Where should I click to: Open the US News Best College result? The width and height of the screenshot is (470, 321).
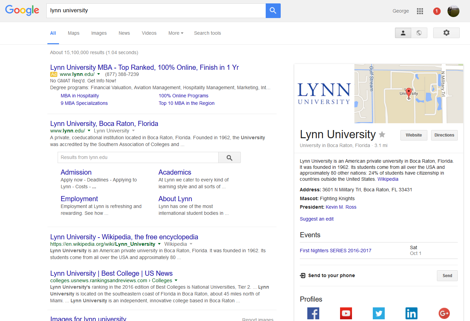tap(111, 273)
